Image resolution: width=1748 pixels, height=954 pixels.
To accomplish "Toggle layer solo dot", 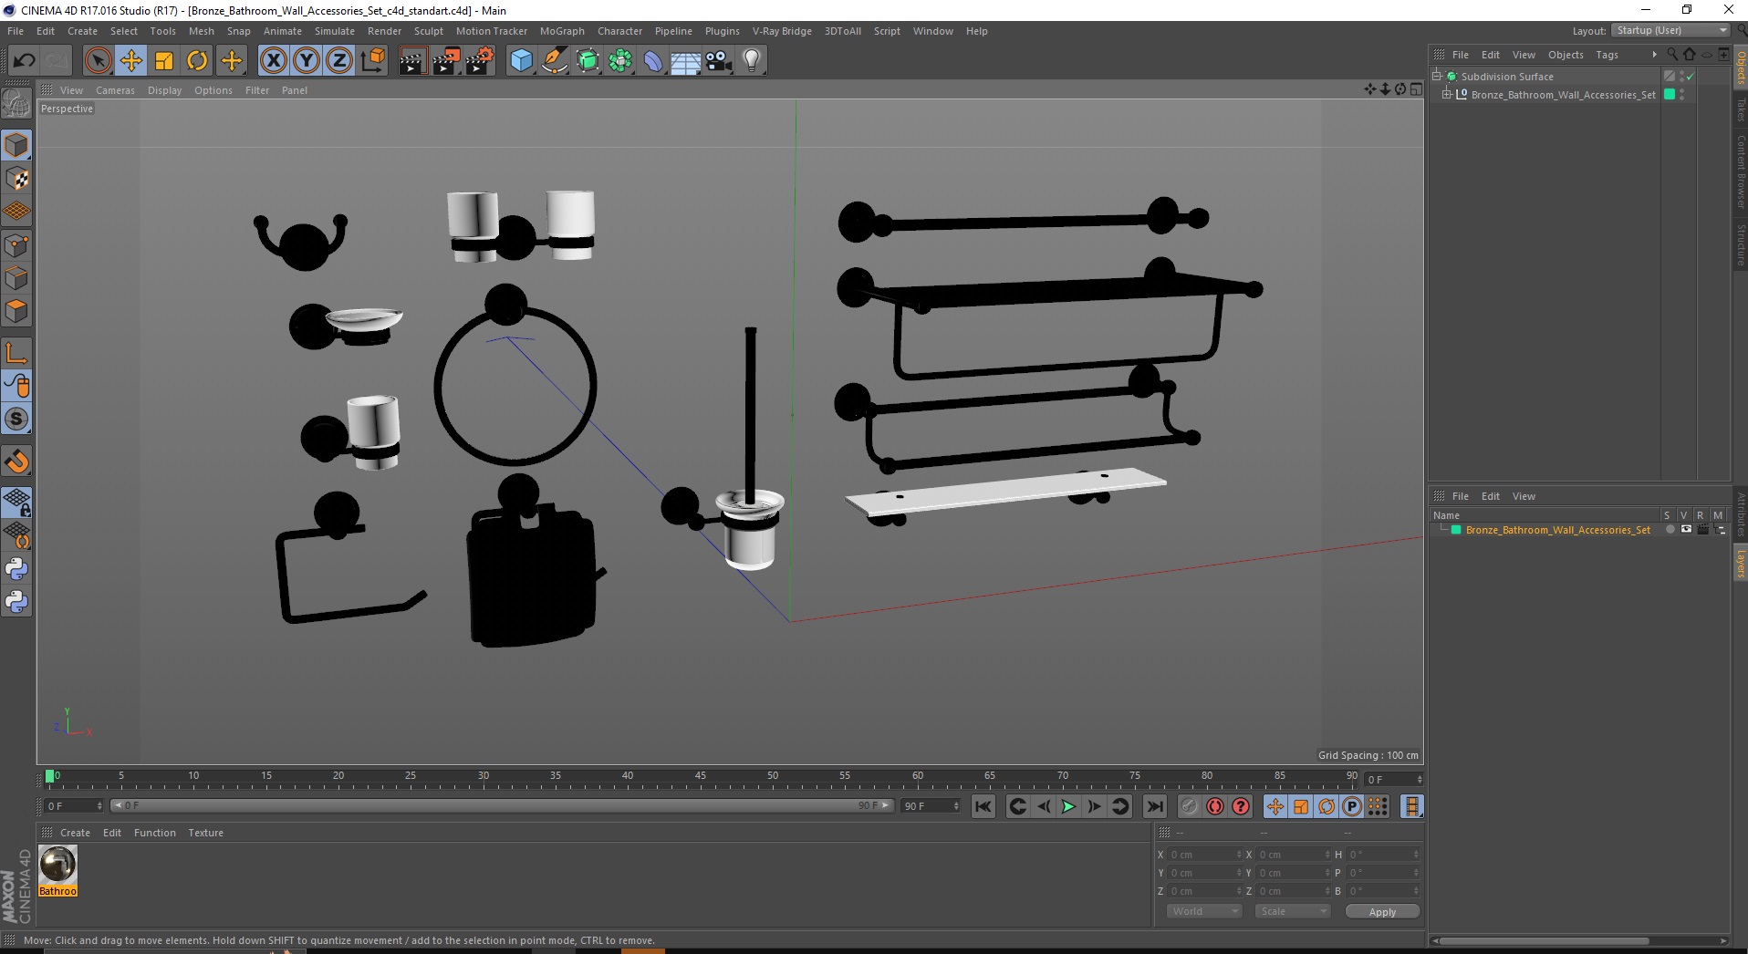I will pyautogui.click(x=1670, y=530).
